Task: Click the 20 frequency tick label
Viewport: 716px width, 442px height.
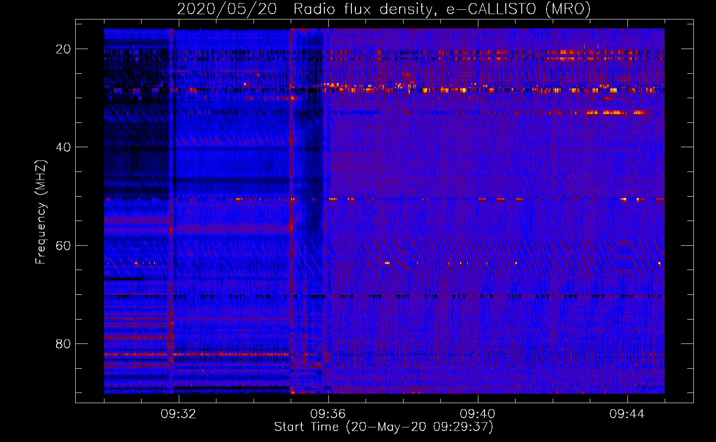Action: [63, 49]
